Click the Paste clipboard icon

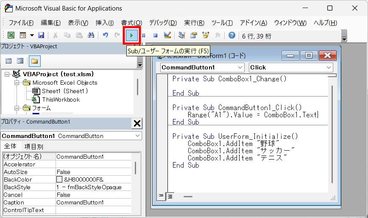[79, 36]
